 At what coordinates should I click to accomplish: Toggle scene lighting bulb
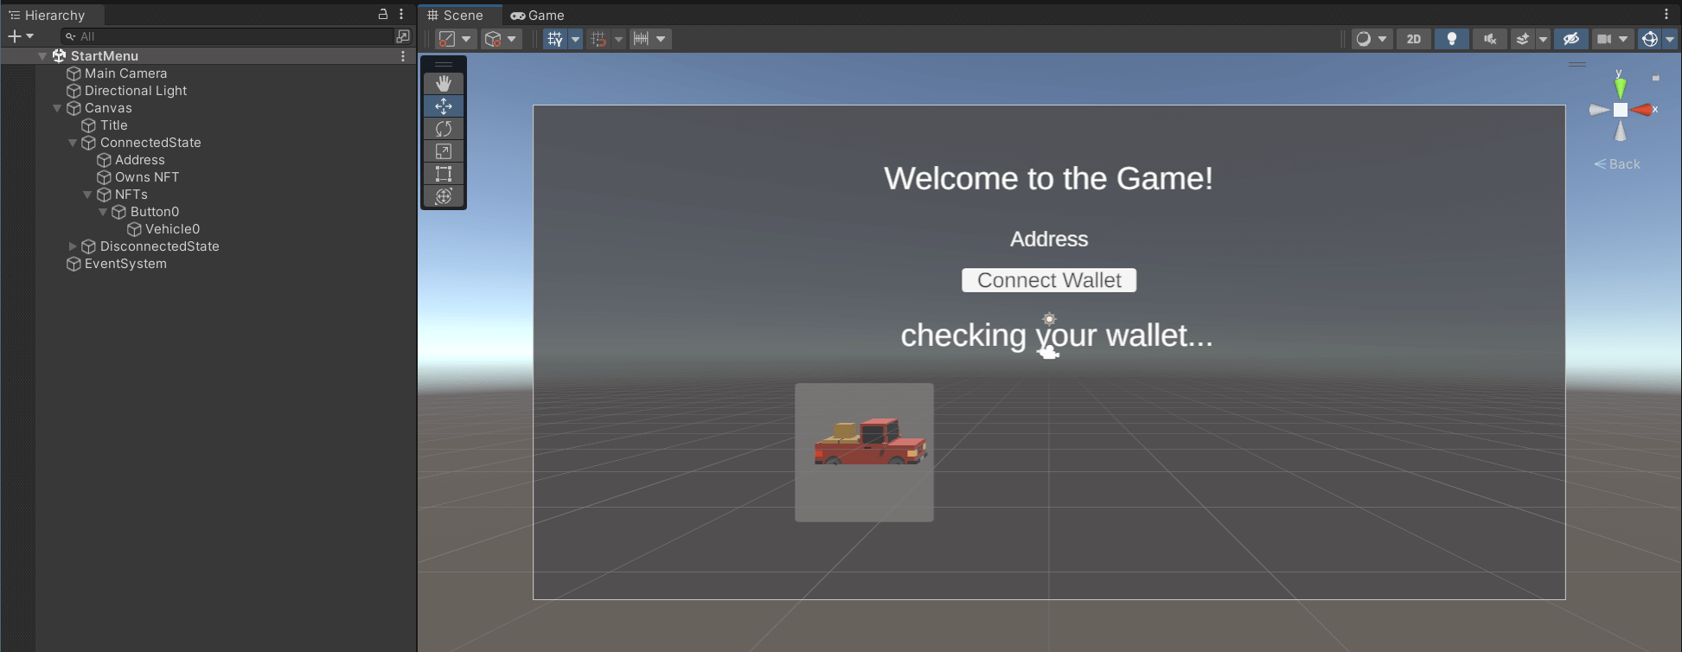(x=1452, y=39)
